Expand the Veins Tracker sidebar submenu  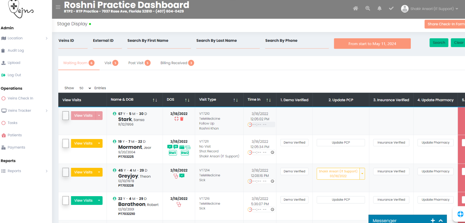pyautogui.click(x=47, y=111)
